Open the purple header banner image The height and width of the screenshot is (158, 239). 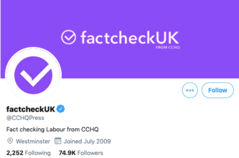pos(120,39)
